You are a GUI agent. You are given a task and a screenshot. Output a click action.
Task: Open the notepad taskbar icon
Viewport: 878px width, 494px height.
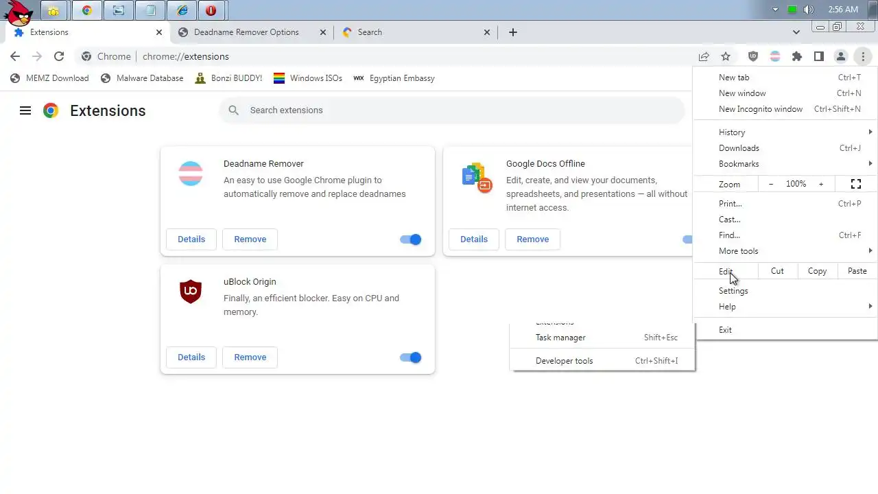click(150, 10)
